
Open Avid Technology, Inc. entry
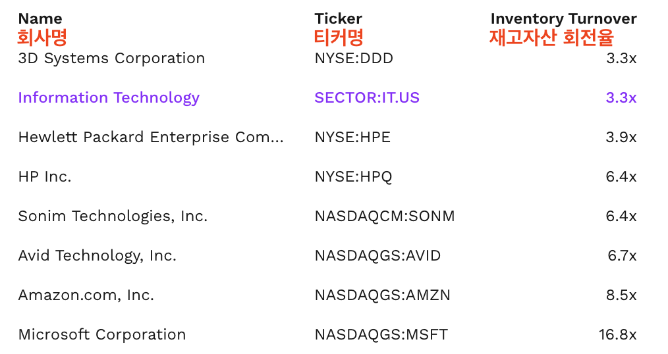click(97, 255)
